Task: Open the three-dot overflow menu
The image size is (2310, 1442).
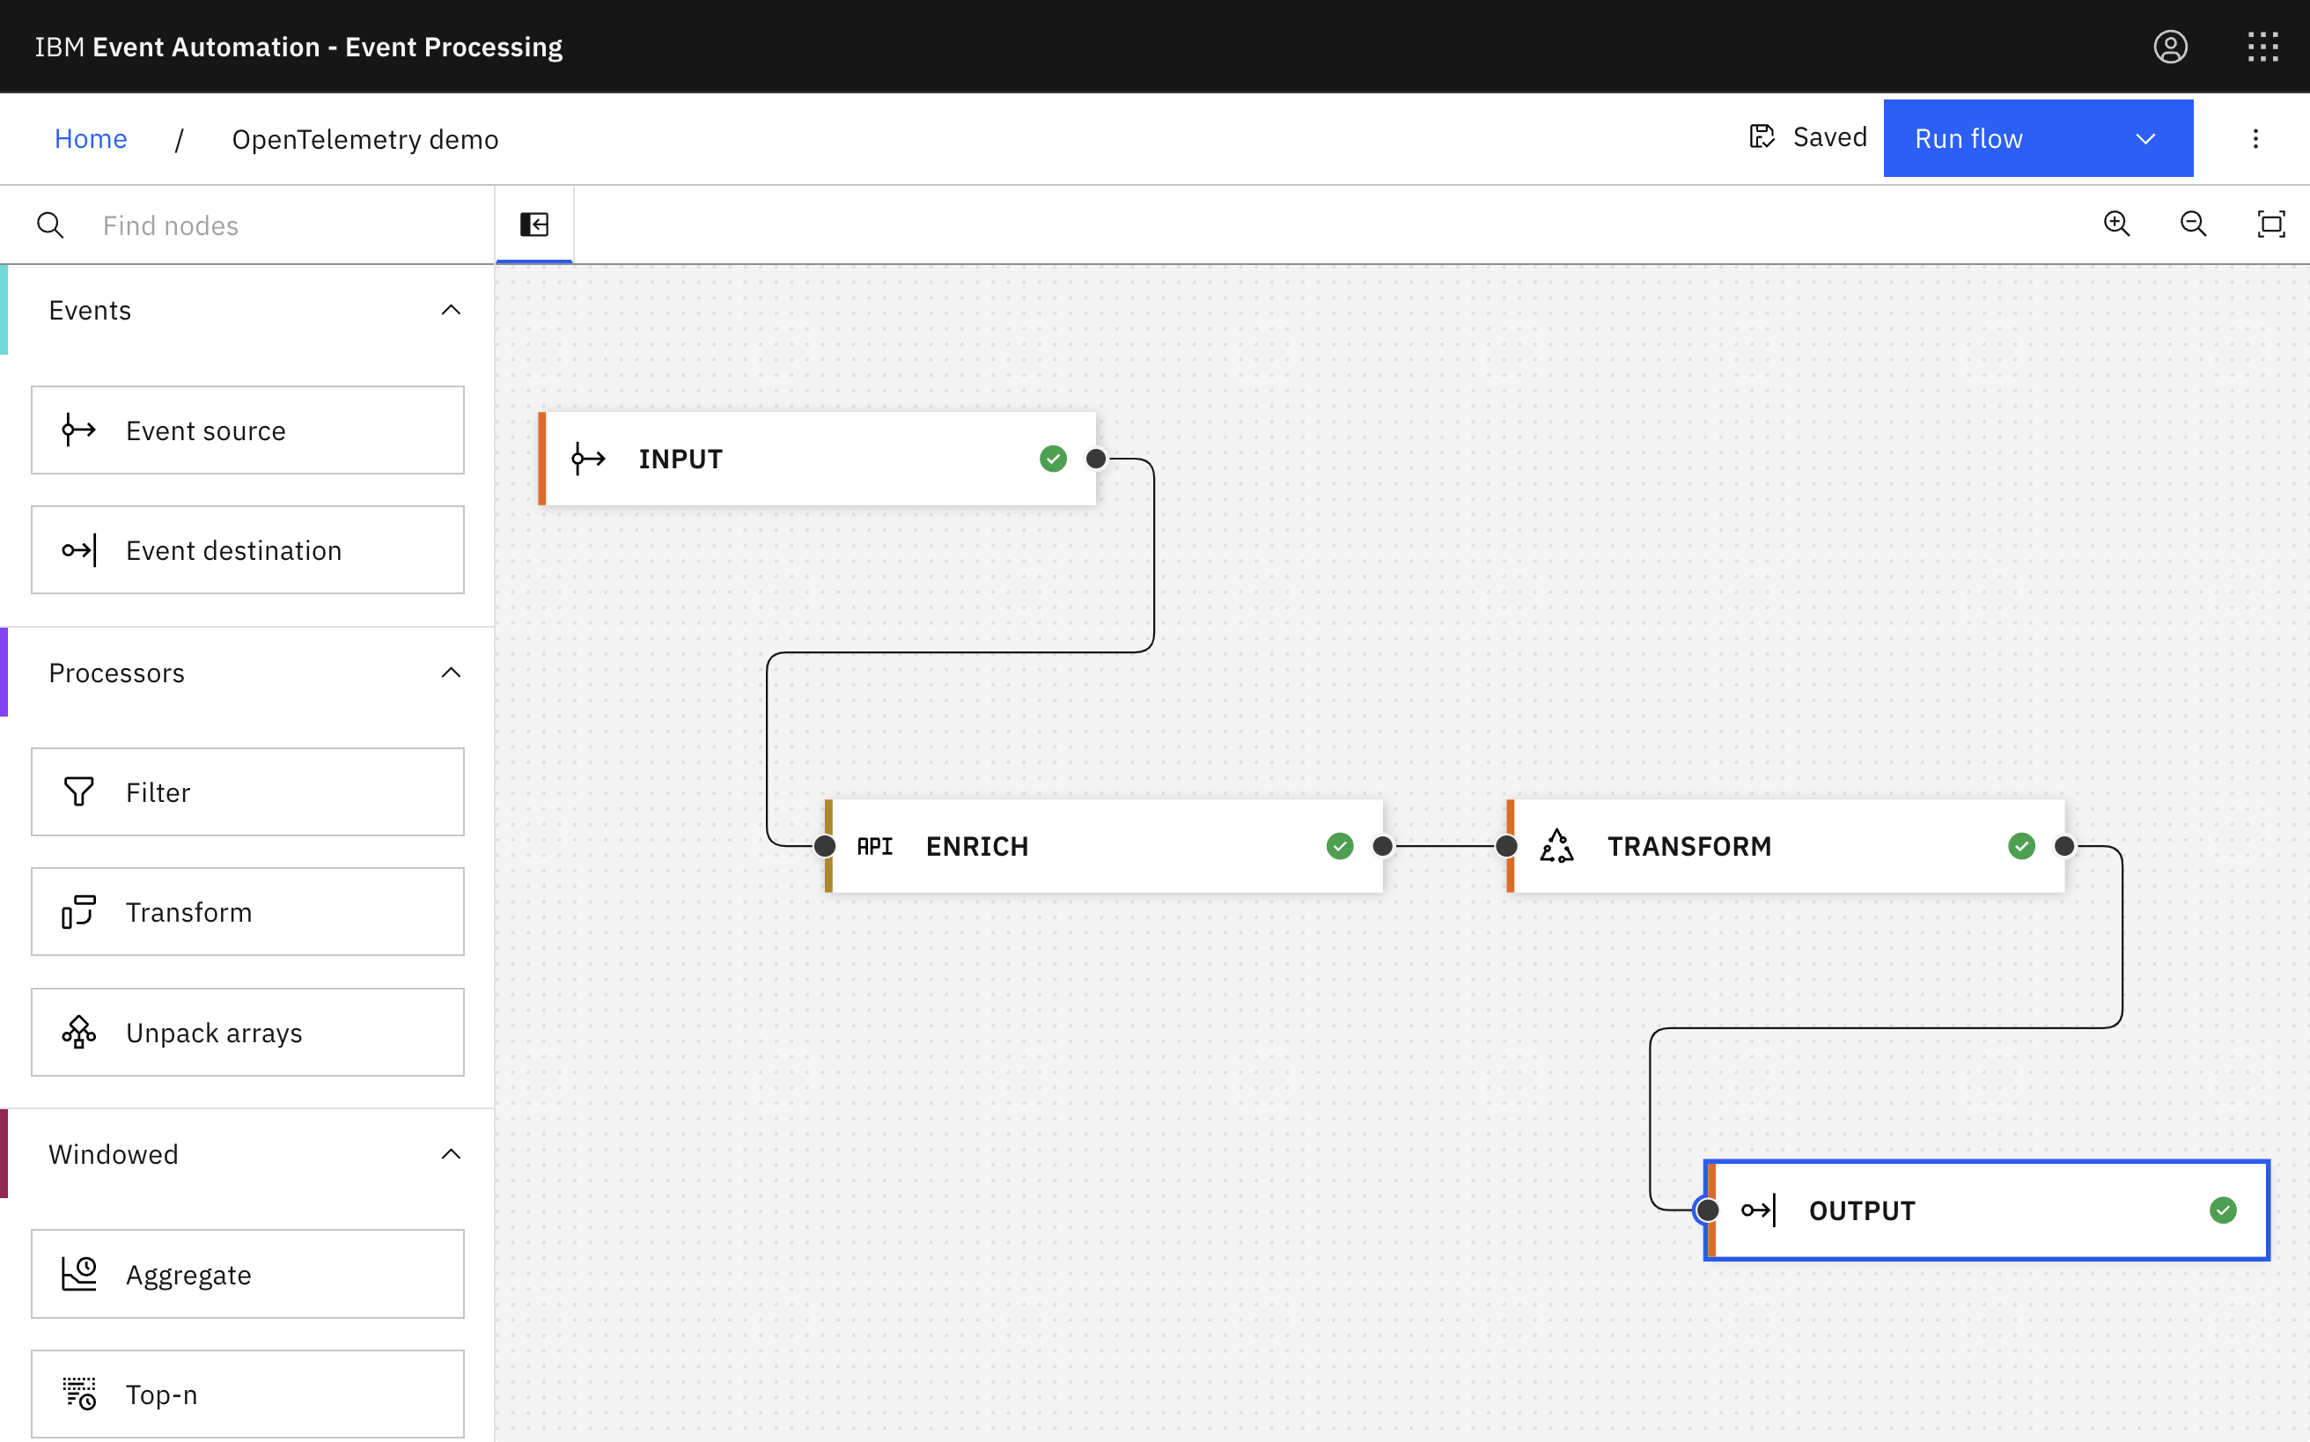Action: point(2255,139)
